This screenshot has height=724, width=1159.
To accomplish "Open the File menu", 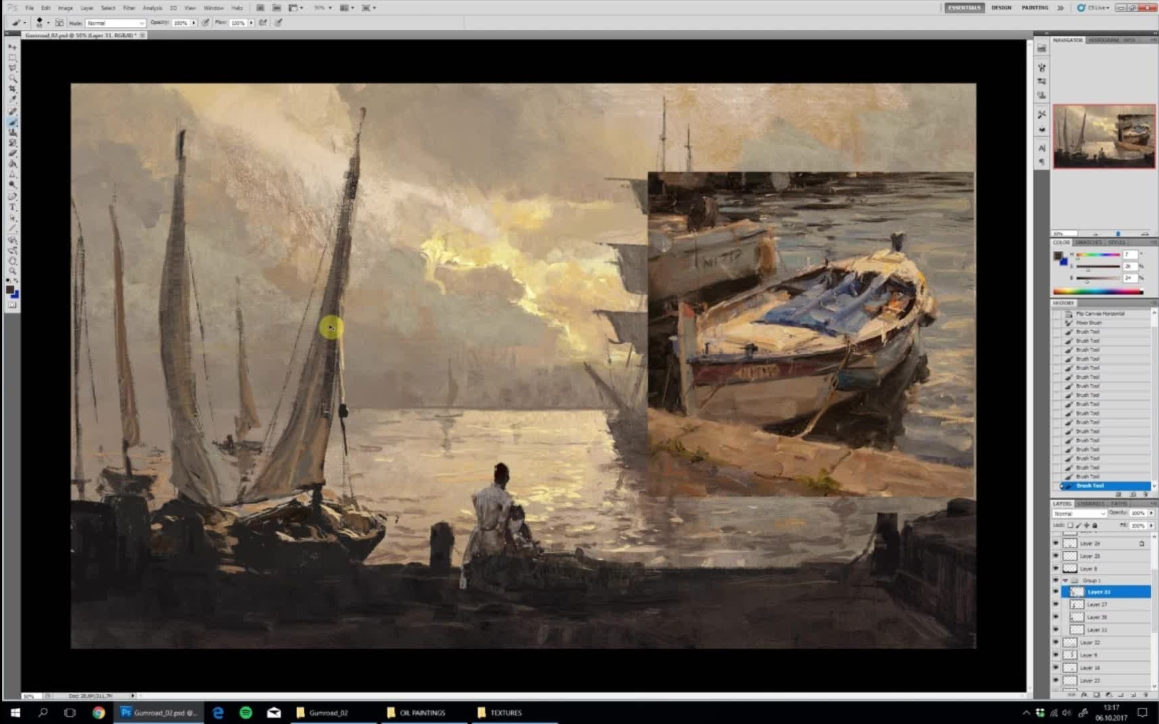I will pos(30,8).
